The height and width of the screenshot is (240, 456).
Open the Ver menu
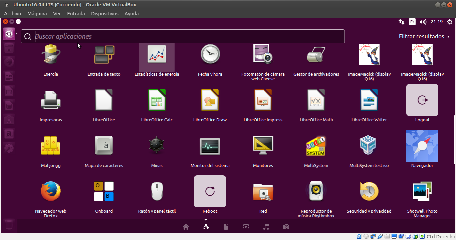click(x=57, y=14)
